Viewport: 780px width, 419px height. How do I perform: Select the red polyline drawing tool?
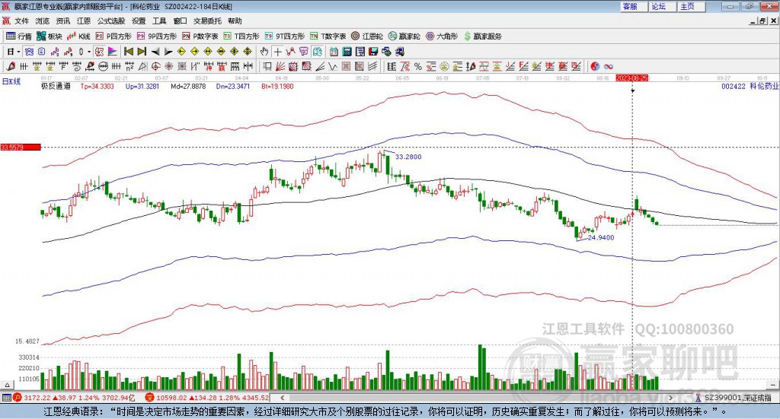(x=290, y=52)
